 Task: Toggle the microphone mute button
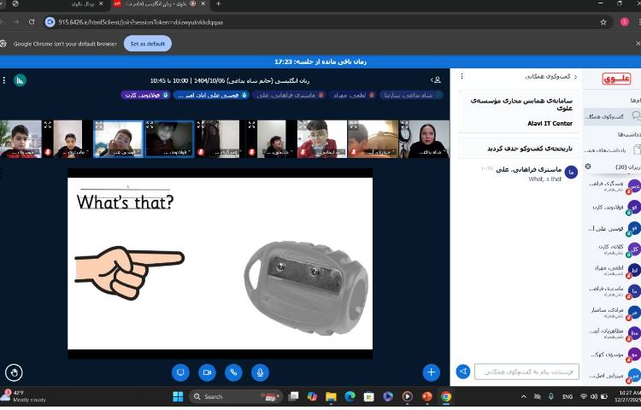(260, 372)
